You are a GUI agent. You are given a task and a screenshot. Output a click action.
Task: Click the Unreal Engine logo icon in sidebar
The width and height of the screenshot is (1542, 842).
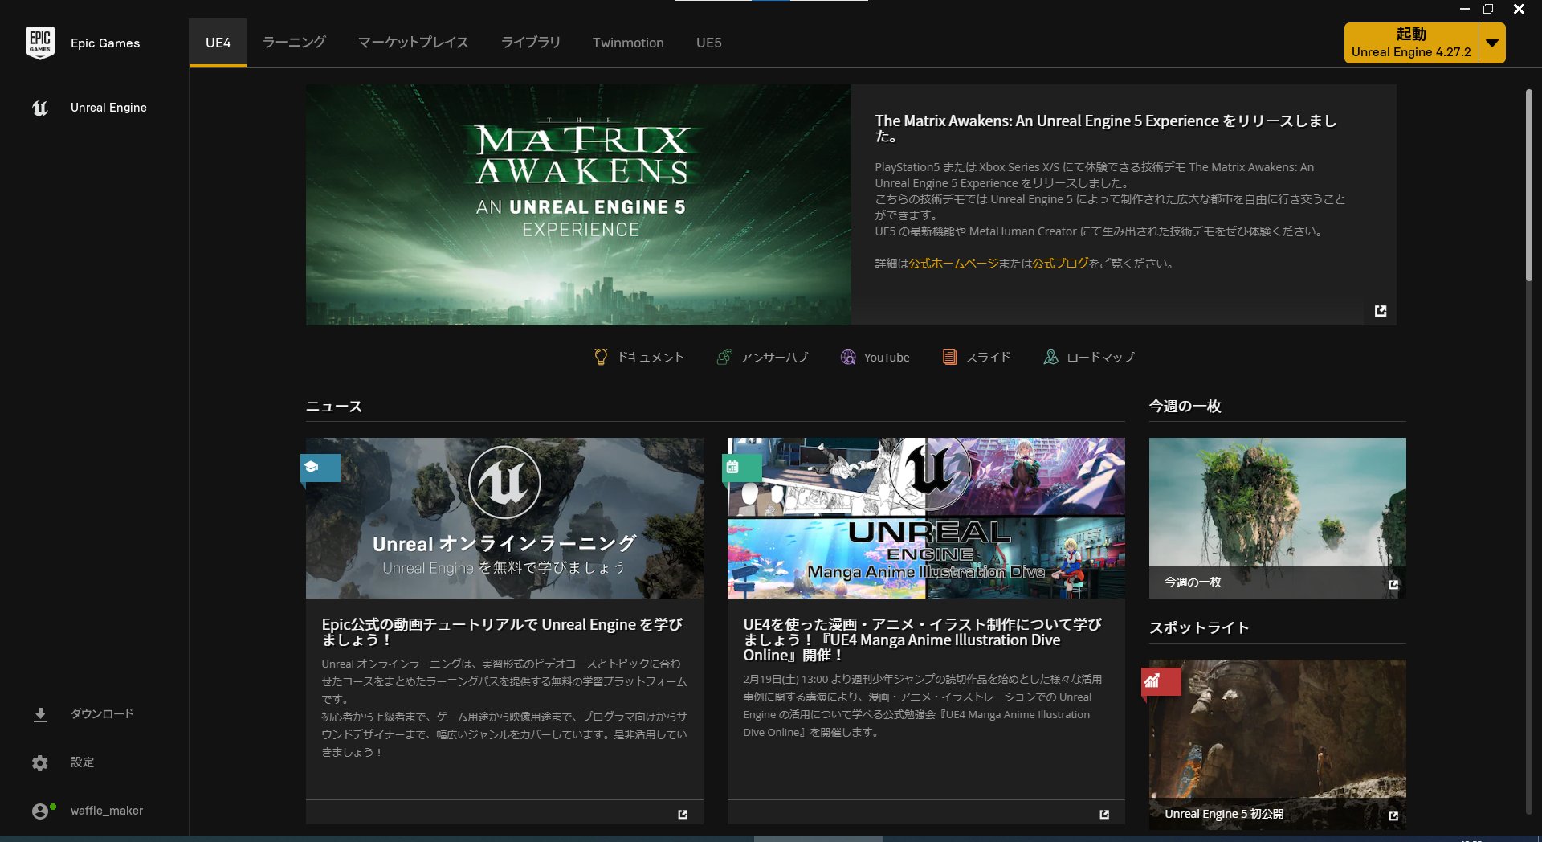[40, 108]
